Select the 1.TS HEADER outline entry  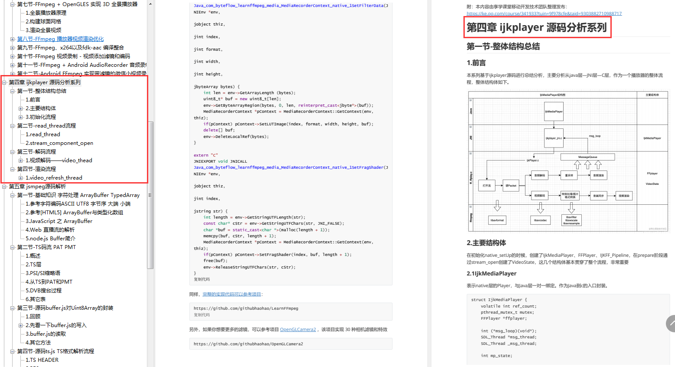tap(42, 360)
